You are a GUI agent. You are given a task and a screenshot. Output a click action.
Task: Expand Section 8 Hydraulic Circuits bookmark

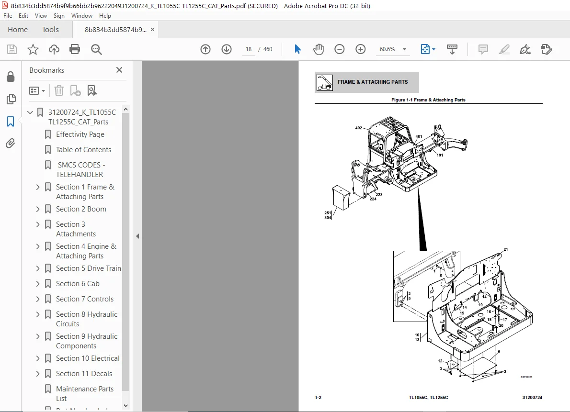(x=38, y=314)
